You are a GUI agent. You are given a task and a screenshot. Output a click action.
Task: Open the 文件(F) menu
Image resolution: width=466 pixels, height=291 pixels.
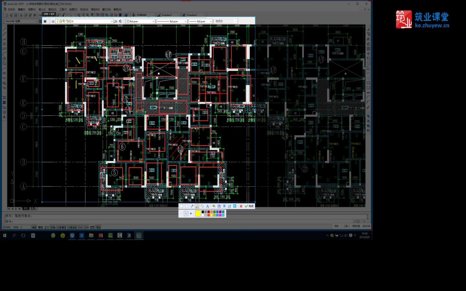coord(11,9)
